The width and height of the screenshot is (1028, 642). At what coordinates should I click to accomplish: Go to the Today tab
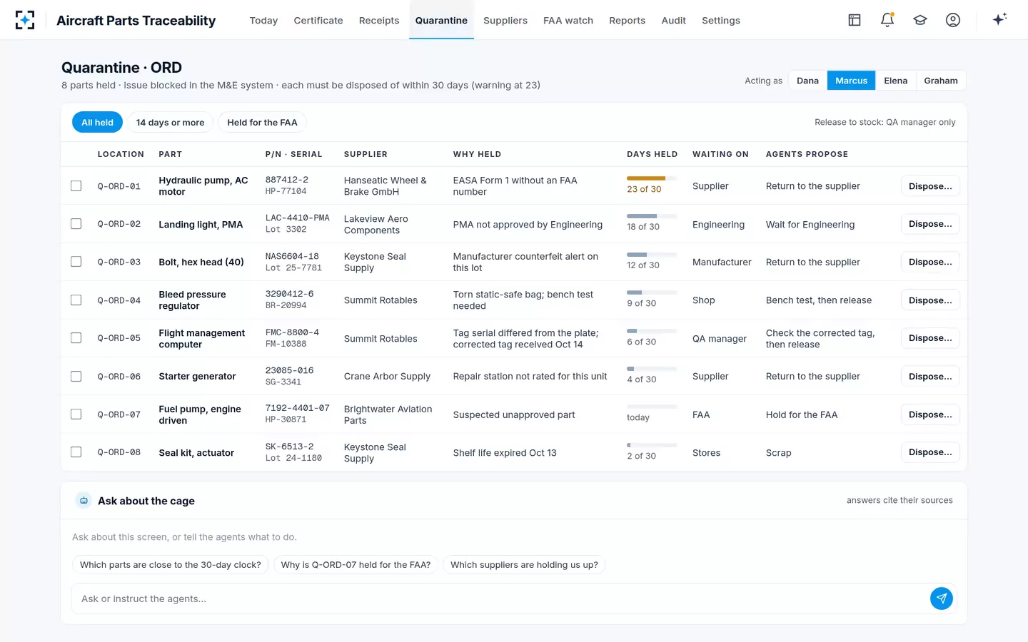[x=263, y=21]
